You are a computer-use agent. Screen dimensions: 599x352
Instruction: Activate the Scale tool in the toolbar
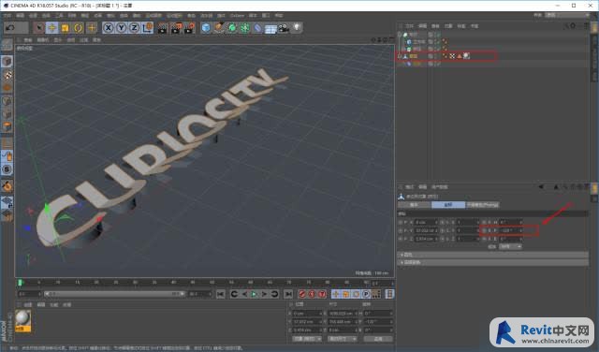[x=65, y=27]
